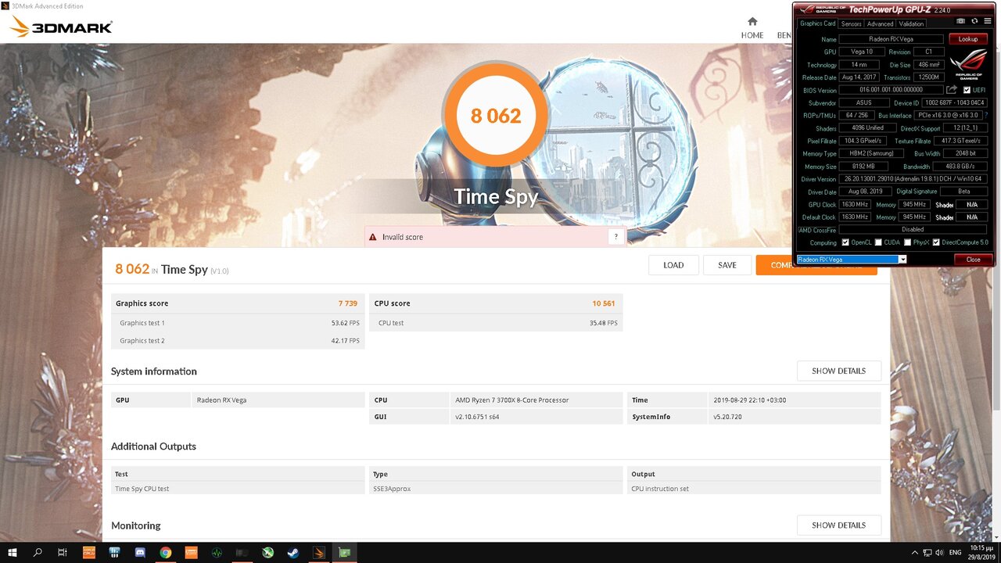Click the Graphics score value 7 739
Image resolution: width=1001 pixels, height=563 pixels.
(348, 303)
